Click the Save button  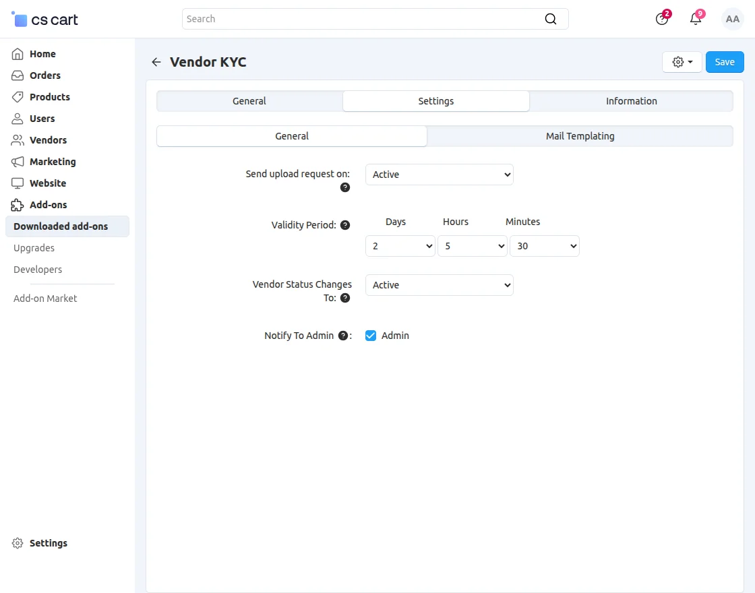(x=725, y=61)
